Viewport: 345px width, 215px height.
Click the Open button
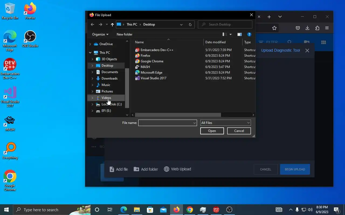212,131
